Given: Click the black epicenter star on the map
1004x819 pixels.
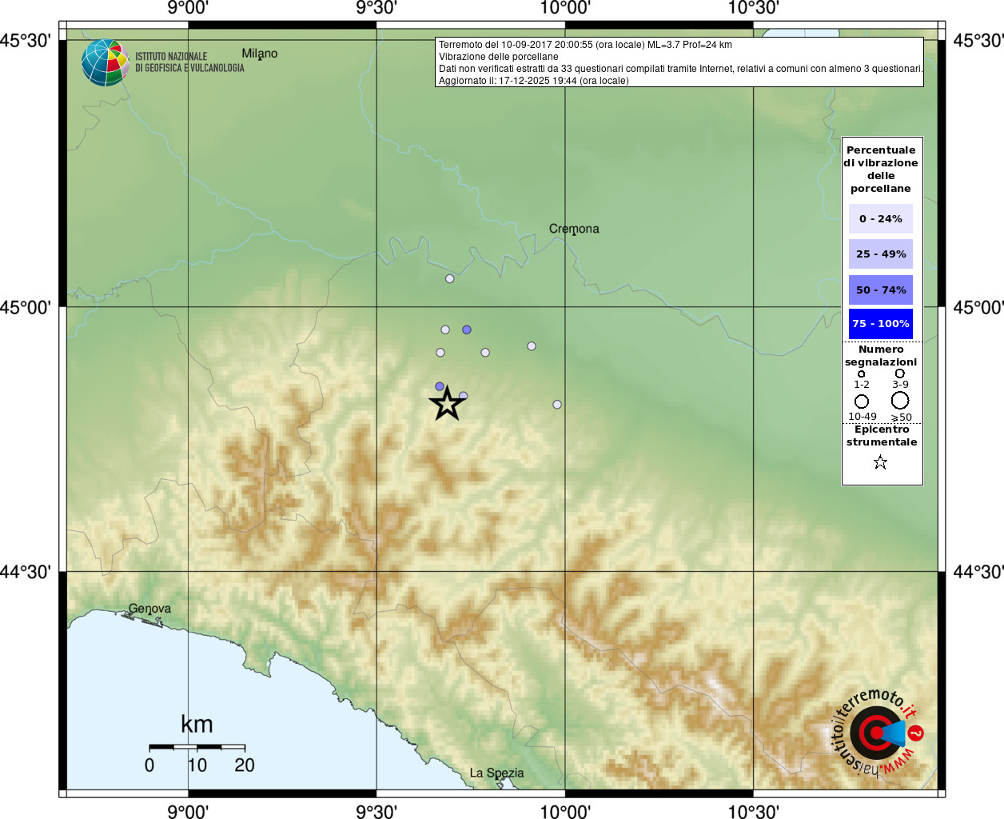Looking at the screenshot, I should [x=447, y=403].
